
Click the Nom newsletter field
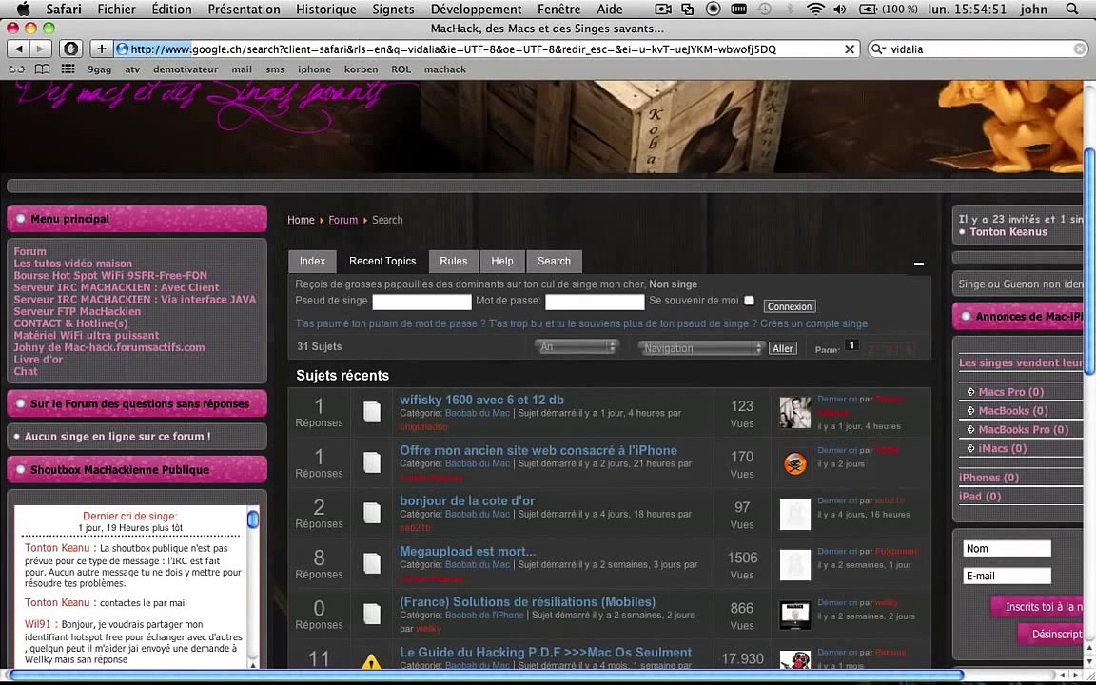point(1007,549)
